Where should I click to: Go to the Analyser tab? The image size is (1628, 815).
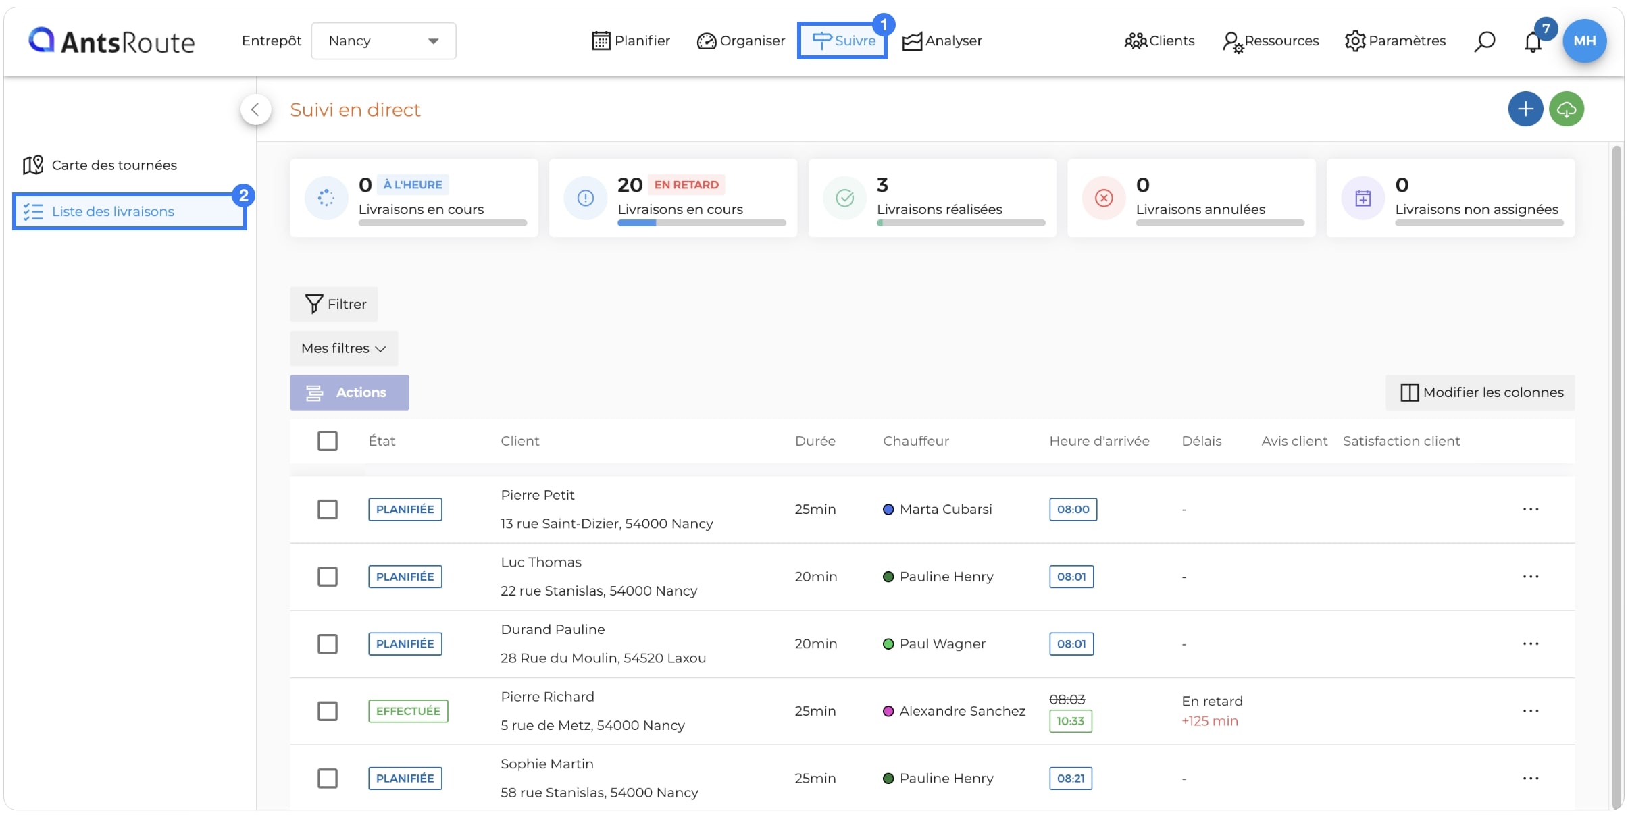pos(942,41)
